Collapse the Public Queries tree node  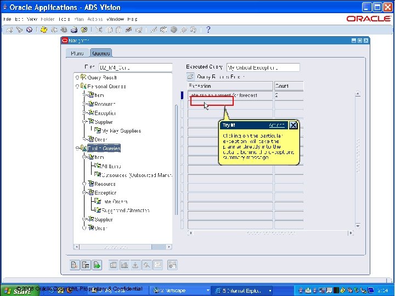(77, 149)
